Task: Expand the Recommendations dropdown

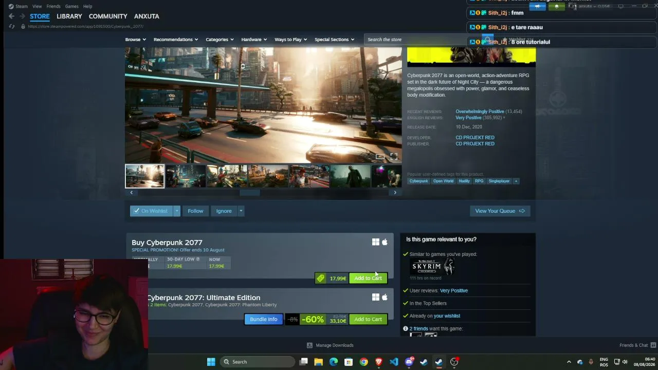Action: pyautogui.click(x=176, y=40)
